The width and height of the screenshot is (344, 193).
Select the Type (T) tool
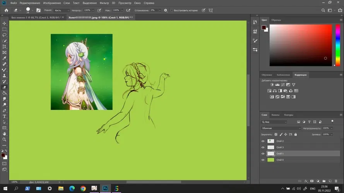click(x=4, y=116)
